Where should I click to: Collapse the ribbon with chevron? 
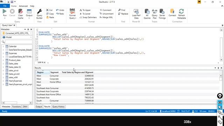[222, 6]
